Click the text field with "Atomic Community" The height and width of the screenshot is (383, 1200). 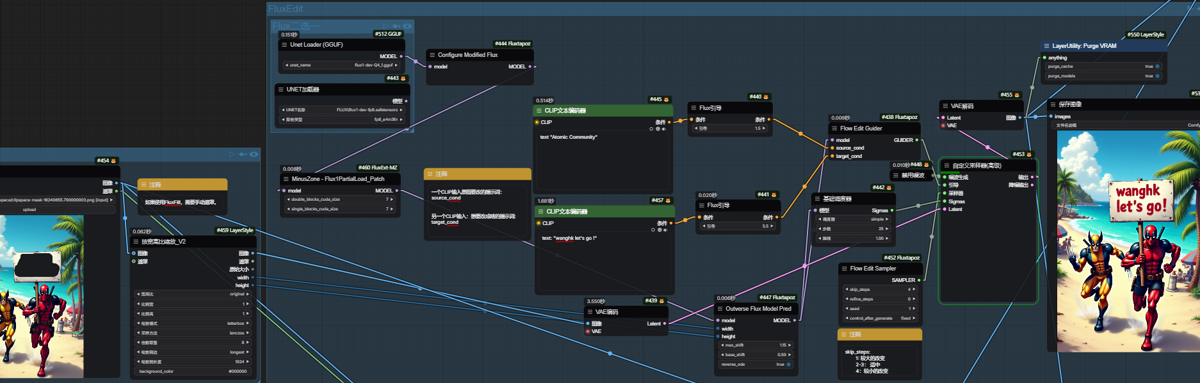[603, 160]
